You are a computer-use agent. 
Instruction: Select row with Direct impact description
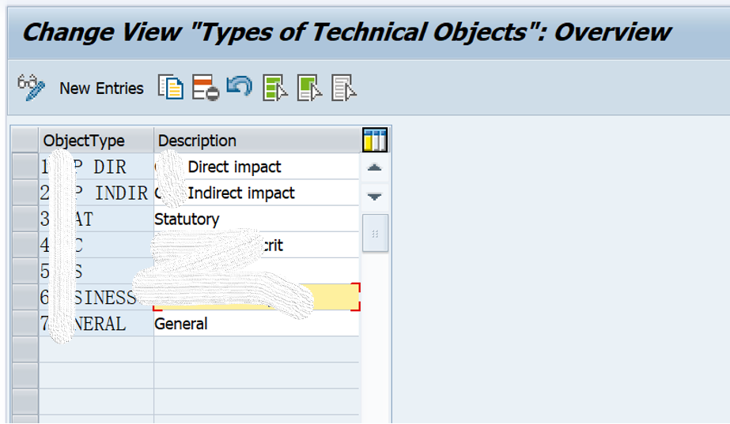point(25,167)
